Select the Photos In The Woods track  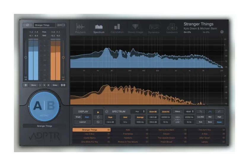(x=130, y=142)
